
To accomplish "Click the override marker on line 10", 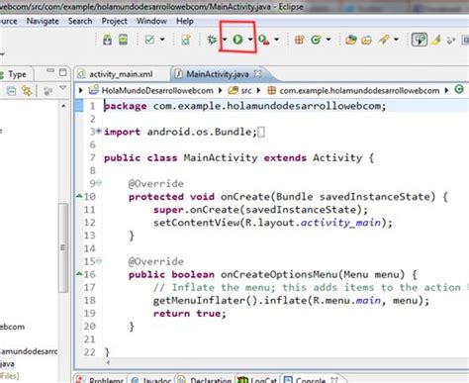I will 79,196.
